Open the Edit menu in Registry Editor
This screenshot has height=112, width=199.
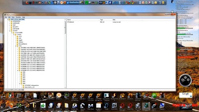9,17
